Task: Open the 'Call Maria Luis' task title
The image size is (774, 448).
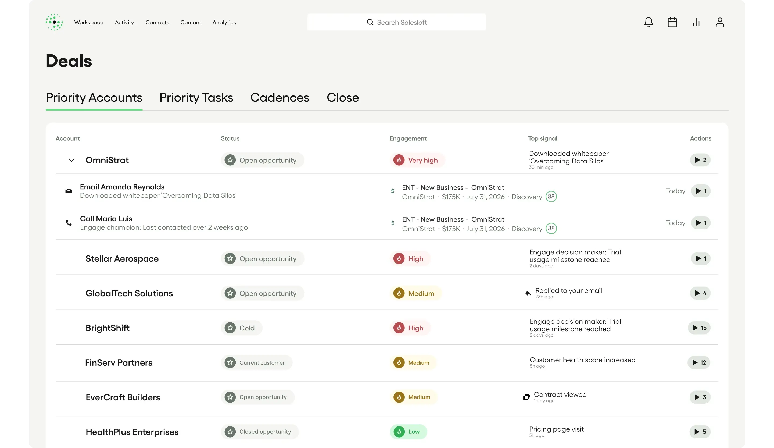Action: point(106,219)
